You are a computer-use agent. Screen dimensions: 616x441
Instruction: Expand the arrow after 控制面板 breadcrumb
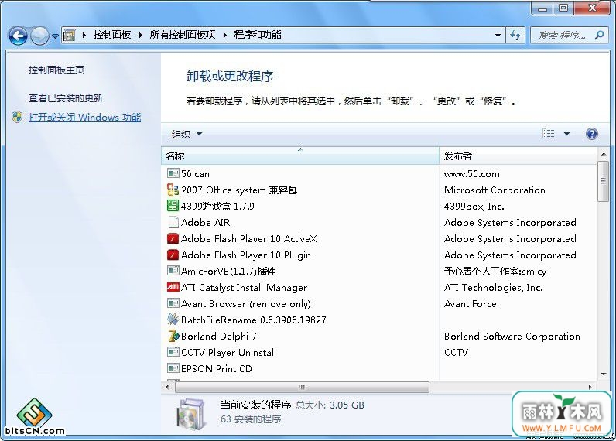tap(140, 36)
